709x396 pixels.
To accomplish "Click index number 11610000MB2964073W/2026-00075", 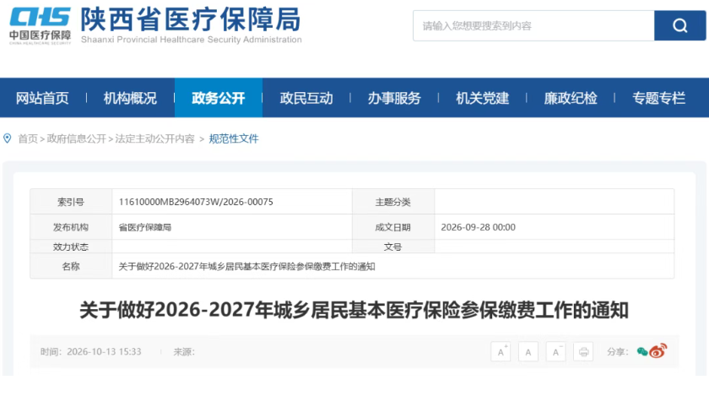I will [196, 202].
